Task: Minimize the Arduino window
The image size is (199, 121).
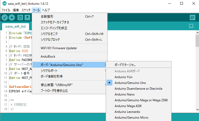Action: pos(170,3)
